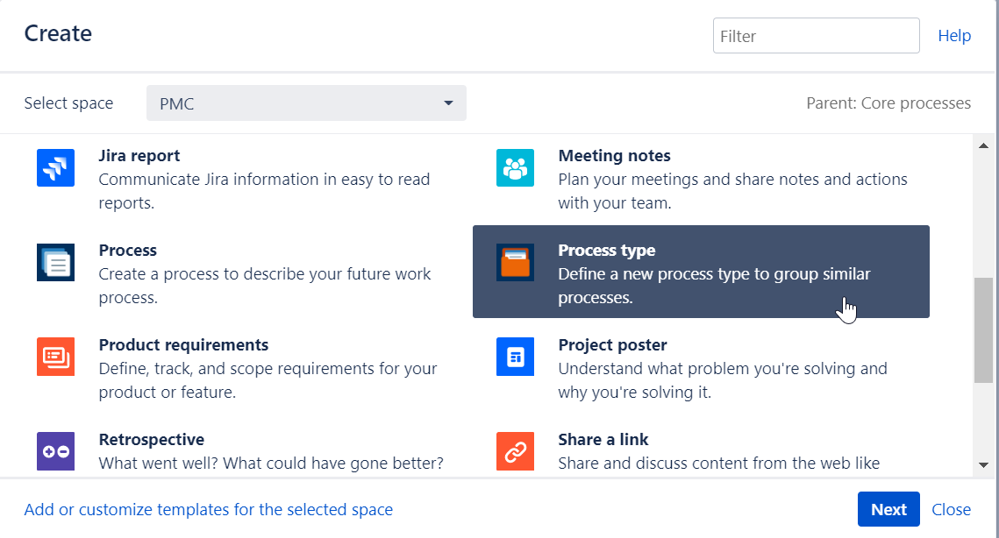Viewport: 999px width, 538px height.
Task: Open the Help link
Action: [954, 35]
